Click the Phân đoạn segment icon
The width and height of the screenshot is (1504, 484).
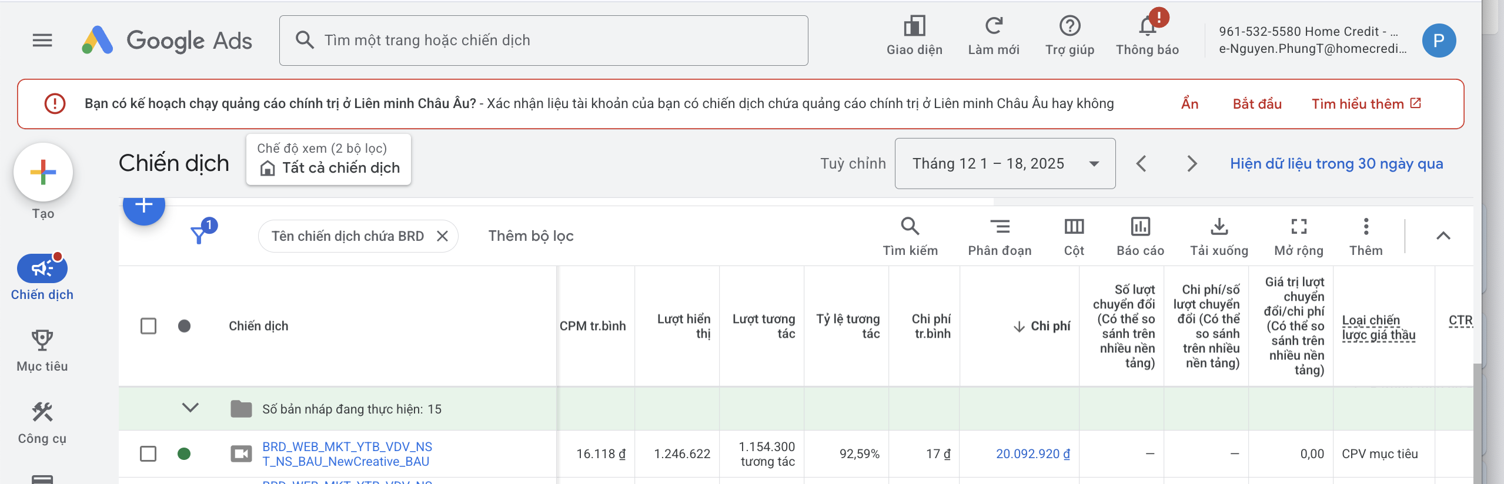pyautogui.click(x=1000, y=227)
